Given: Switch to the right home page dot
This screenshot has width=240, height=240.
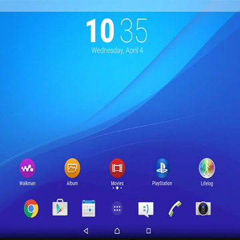Looking at the screenshot, I should (x=121, y=188).
